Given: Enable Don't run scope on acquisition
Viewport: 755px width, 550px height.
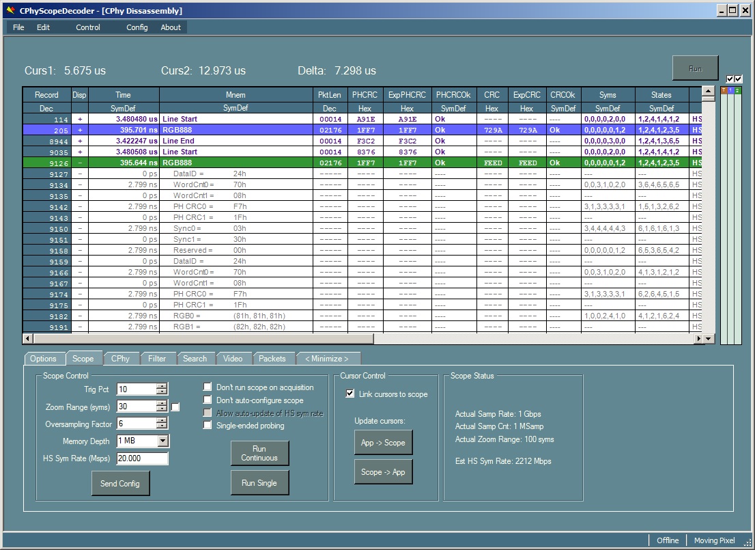Looking at the screenshot, I should [x=208, y=387].
